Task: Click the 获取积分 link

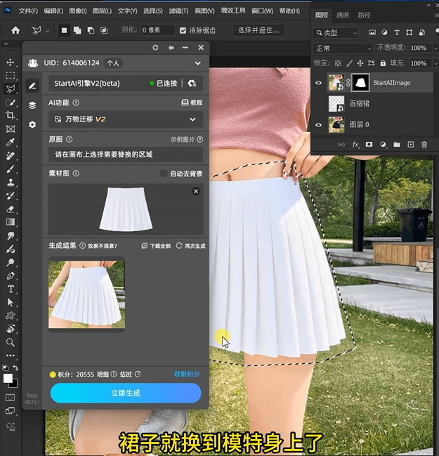Action: pos(187,374)
